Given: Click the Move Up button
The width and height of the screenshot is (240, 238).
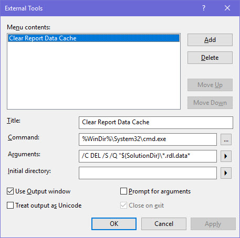Looking at the screenshot, I should (210, 85).
